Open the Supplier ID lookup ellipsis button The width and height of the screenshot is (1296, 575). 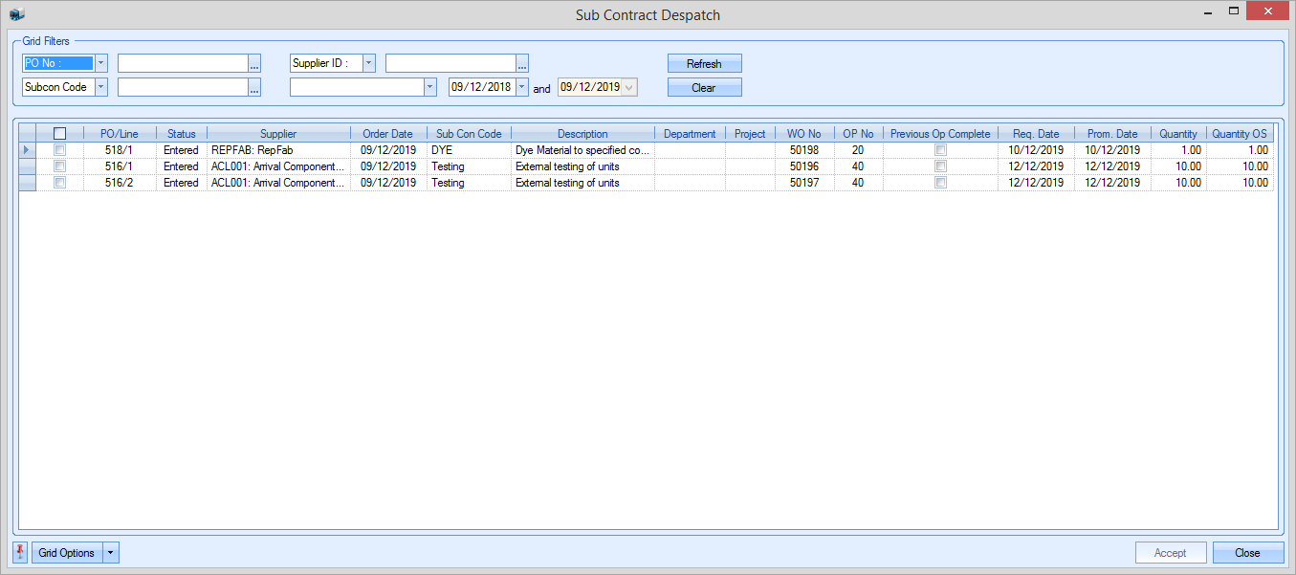pyautogui.click(x=522, y=64)
